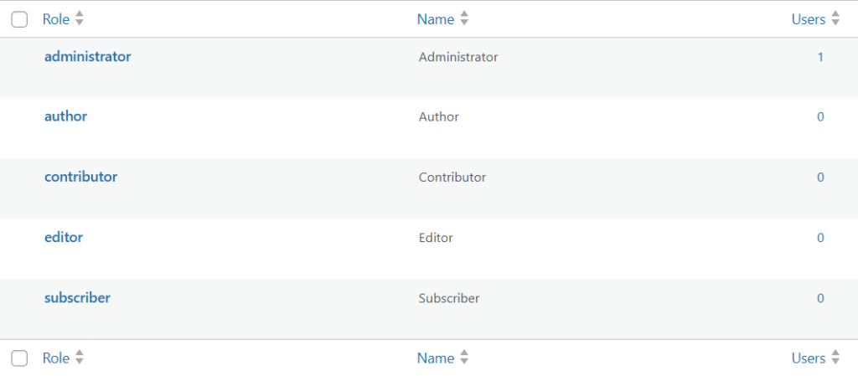The width and height of the screenshot is (858, 376).
Task: Sort by the bottom Users column label
Action: (x=809, y=358)
